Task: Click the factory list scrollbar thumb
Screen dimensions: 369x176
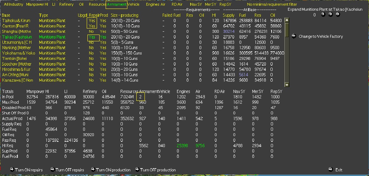Action: [287, 30]
